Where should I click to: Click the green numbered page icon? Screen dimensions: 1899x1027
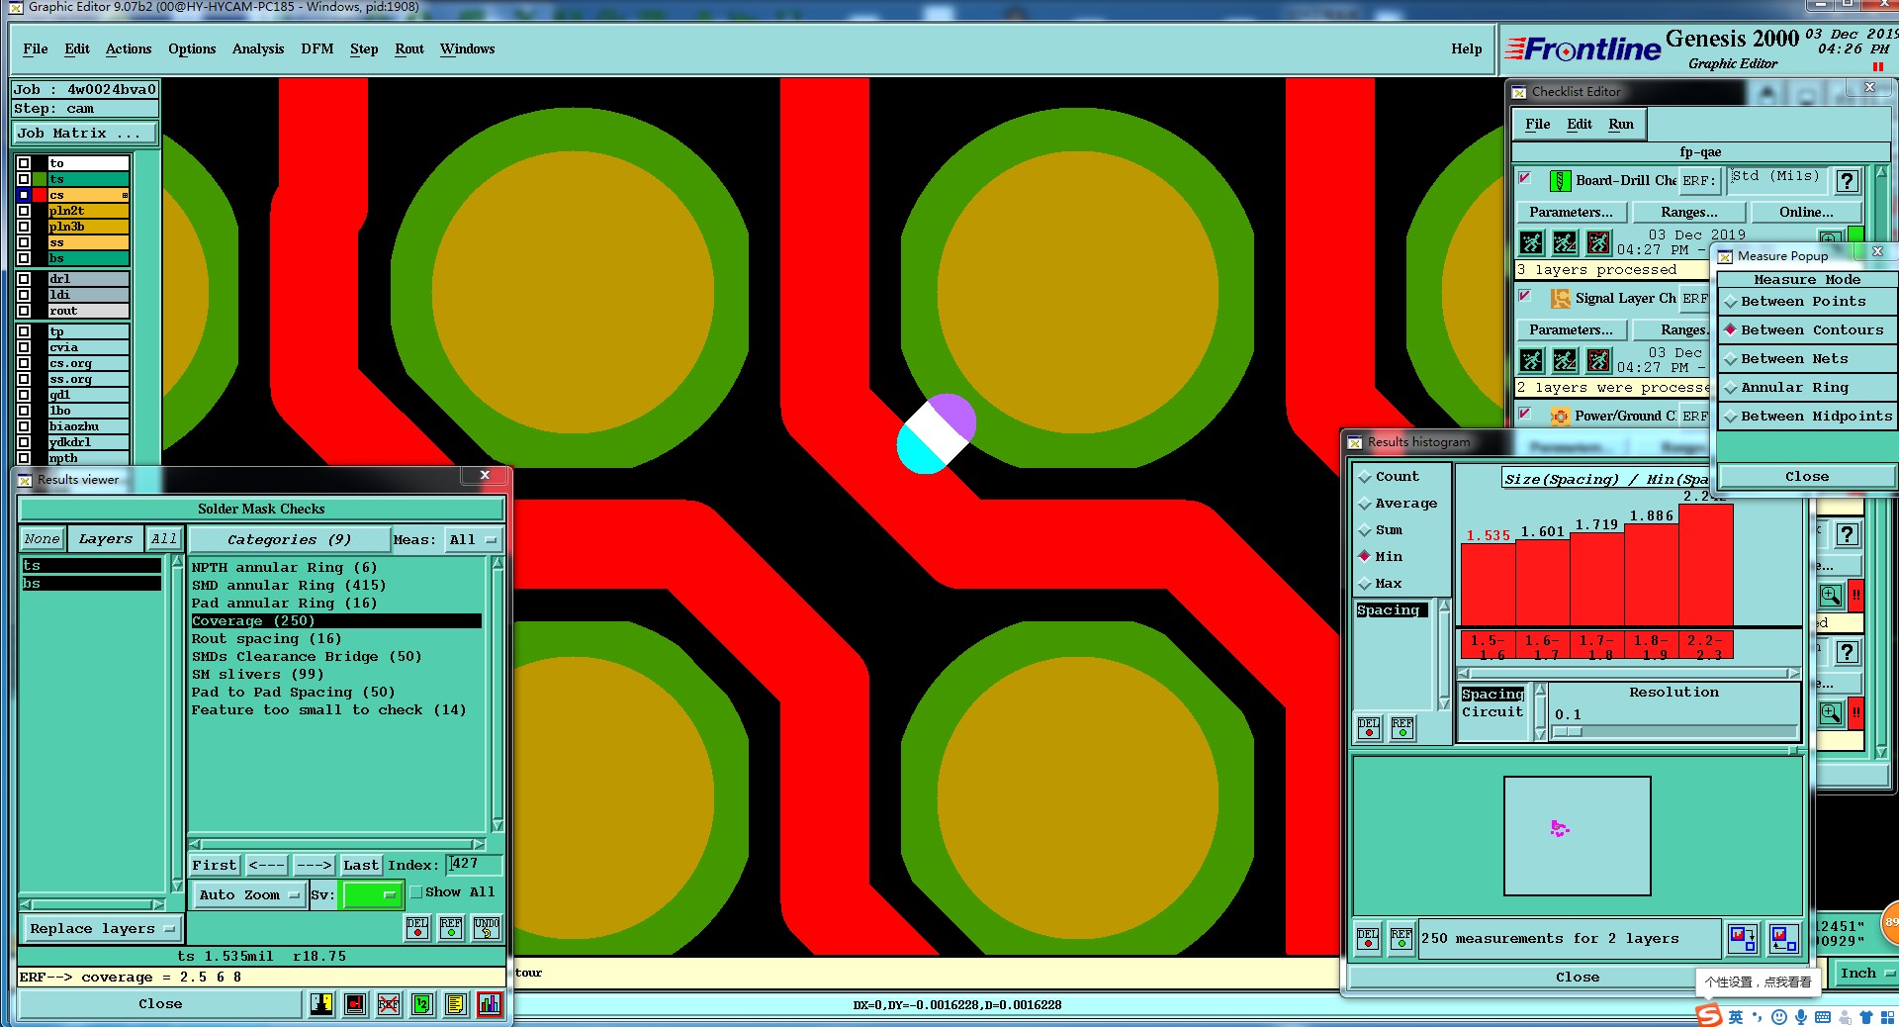422,1004
